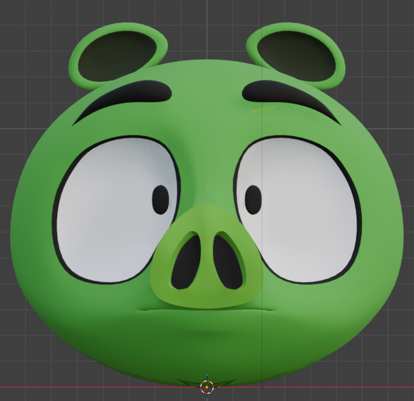414x401 pixels.
Task: Select the white of the right eye
Action: 297,210
